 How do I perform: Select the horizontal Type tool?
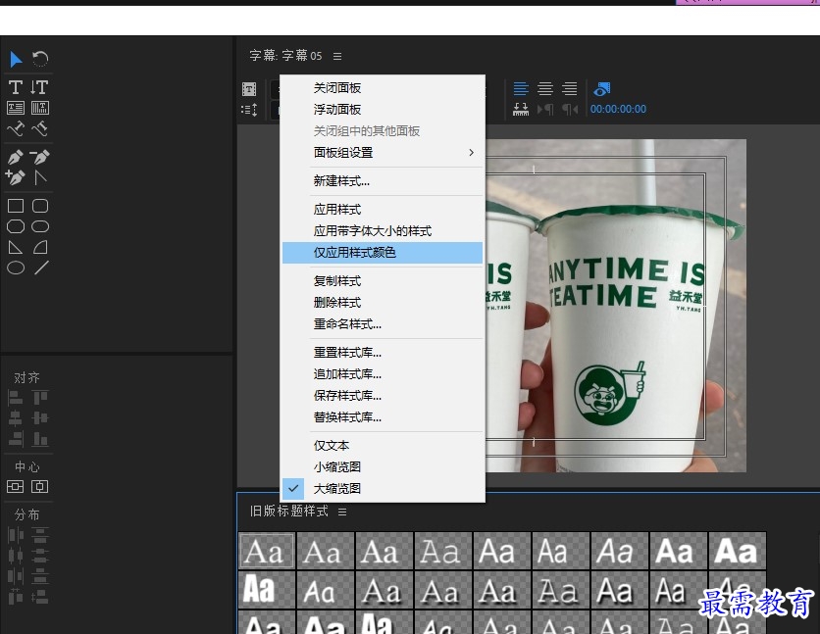tap(16, 86)
